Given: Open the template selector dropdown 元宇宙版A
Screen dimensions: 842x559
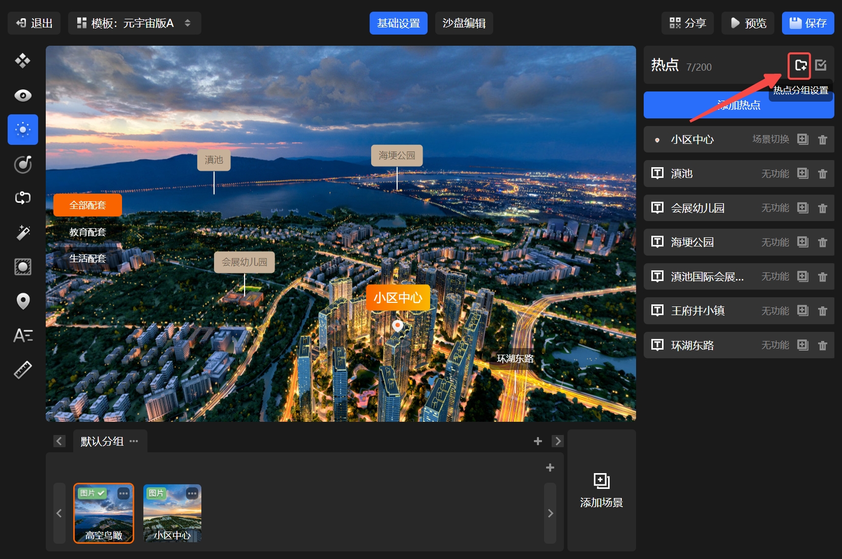Looking at the screenshot, I should coord(135,23).
